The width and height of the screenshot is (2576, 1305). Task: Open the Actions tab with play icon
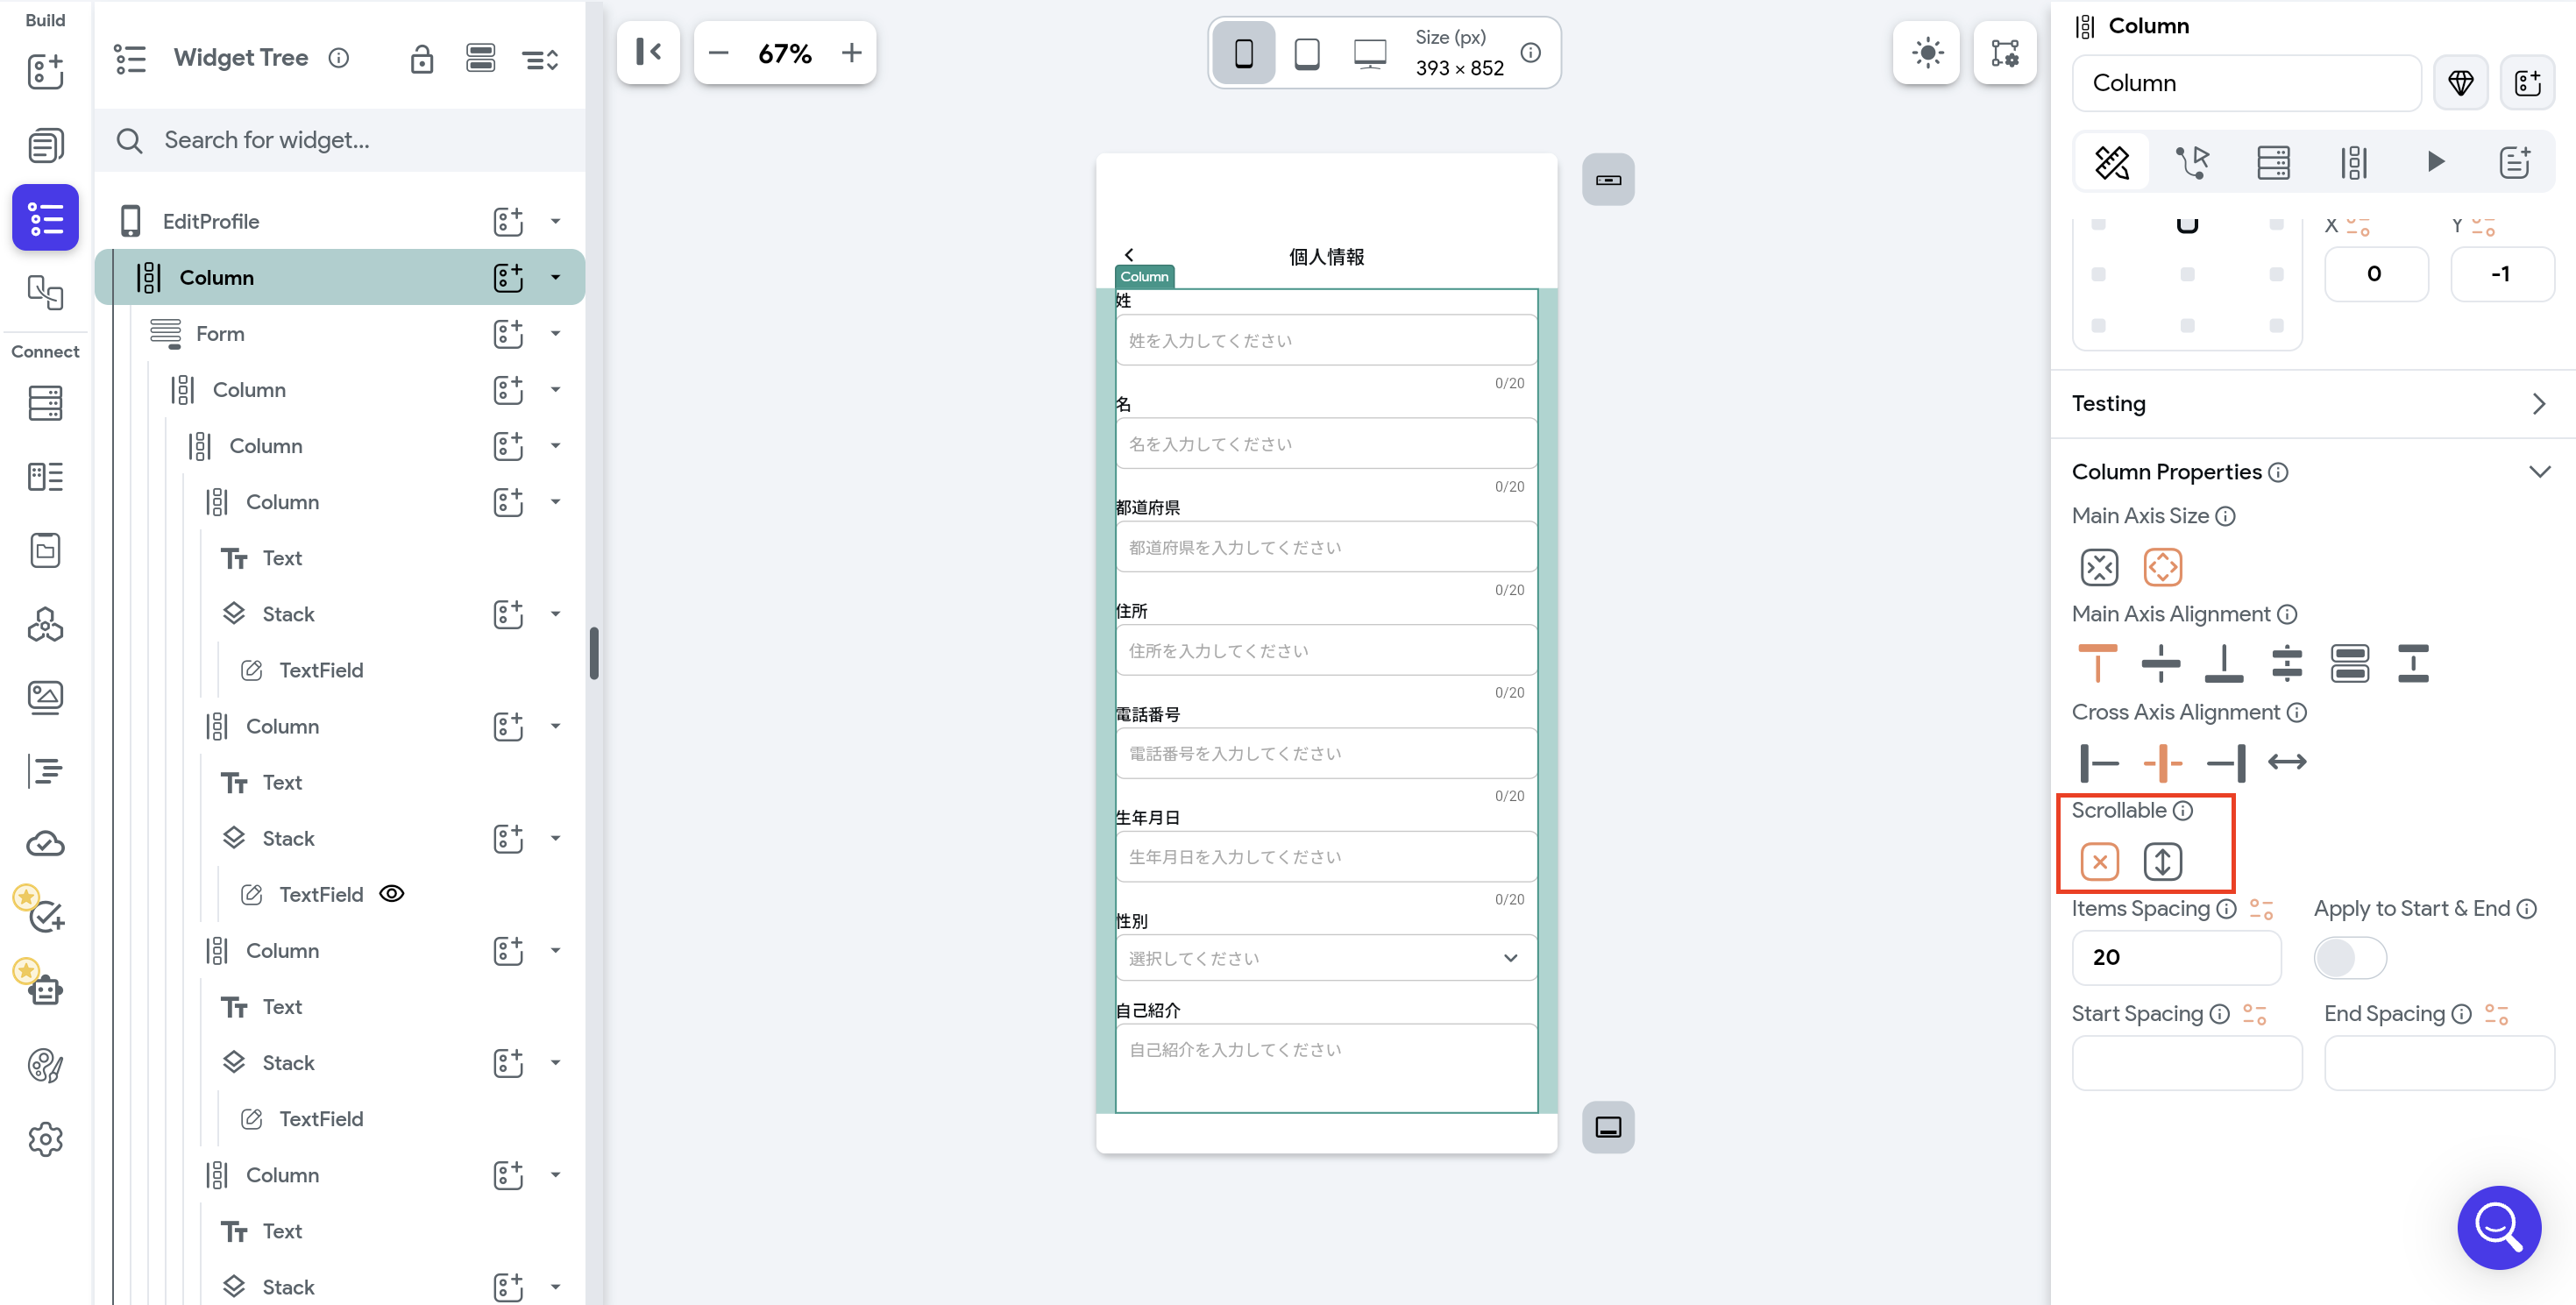(x=2435, y=162)
